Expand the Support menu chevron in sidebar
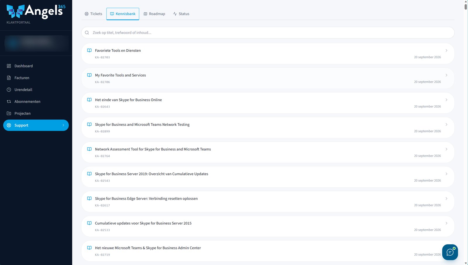This screenshot has width=468, height=265. tap(63, 125)
